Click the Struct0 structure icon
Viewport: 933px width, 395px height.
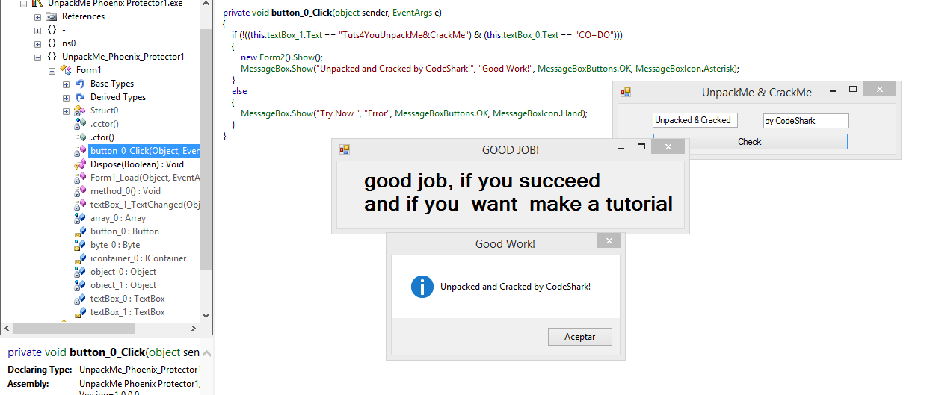click(80, 111)
